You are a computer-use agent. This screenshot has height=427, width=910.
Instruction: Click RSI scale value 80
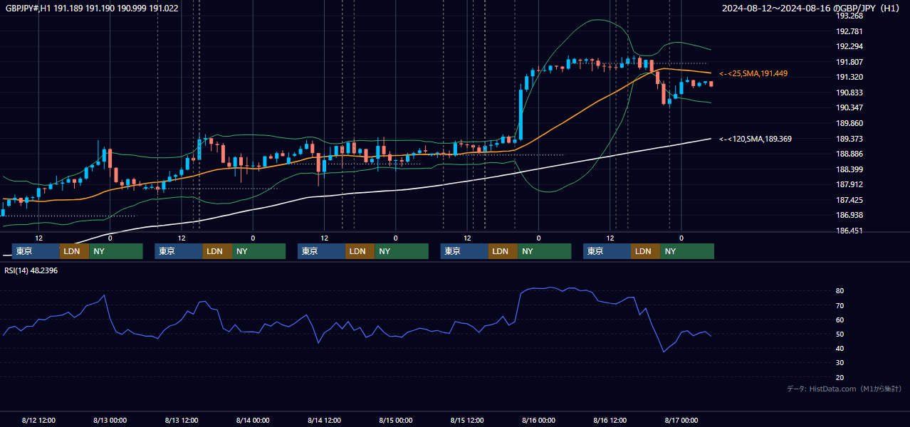(840, 291)
